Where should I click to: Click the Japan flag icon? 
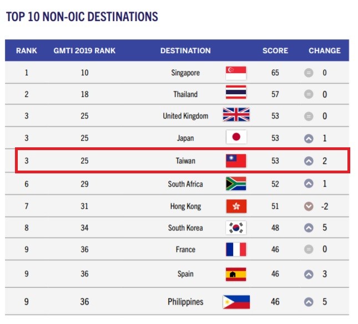236,137
